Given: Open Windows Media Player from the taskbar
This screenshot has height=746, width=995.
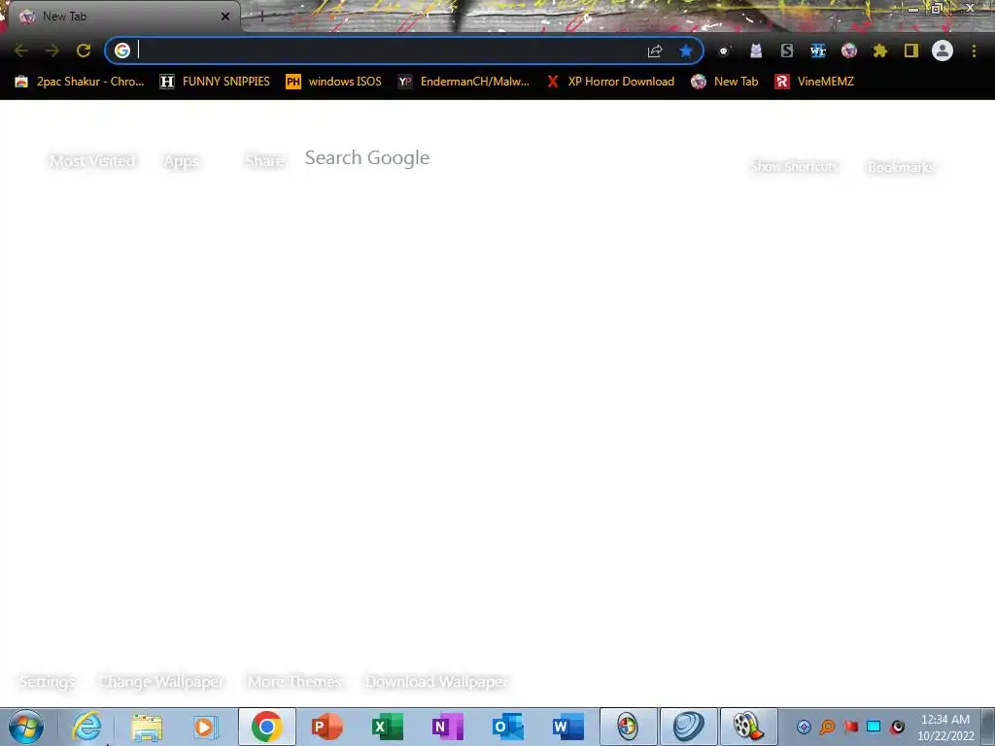Looking at the screenshot, I should tap(206, 727).
